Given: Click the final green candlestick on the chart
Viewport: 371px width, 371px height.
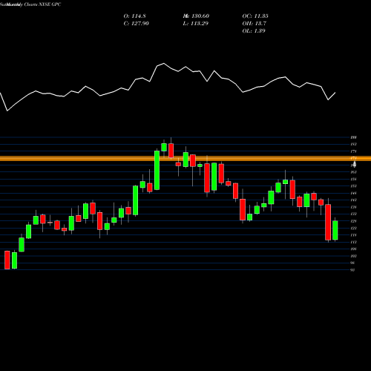Looking at the screenshot, I should [335, 230].
